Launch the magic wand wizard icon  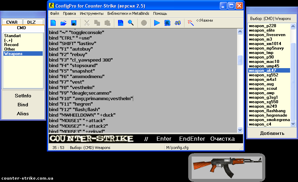(x=190, y=23)
